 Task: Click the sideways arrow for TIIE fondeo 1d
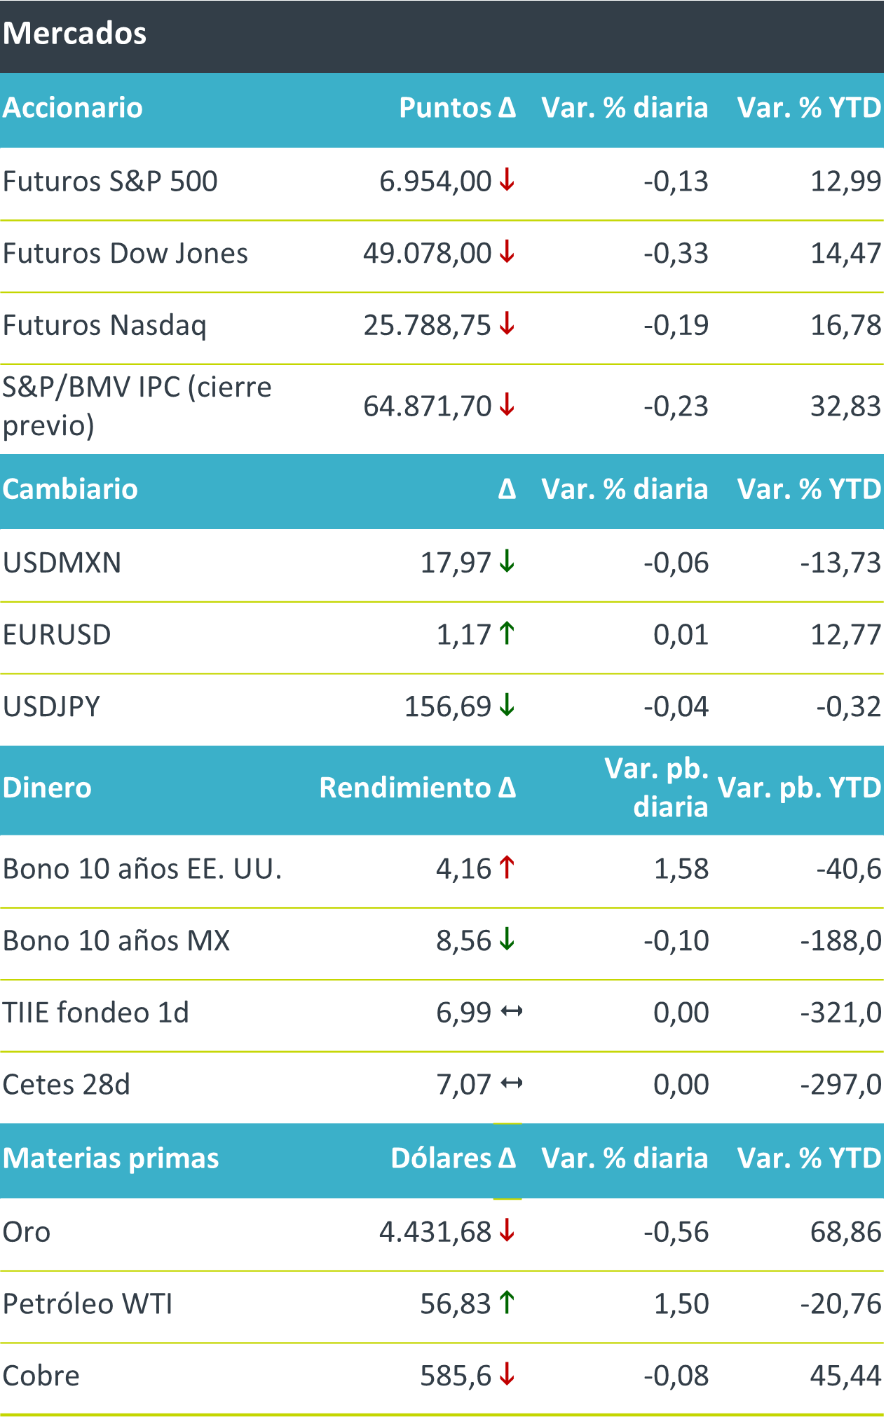point(510,1012)
